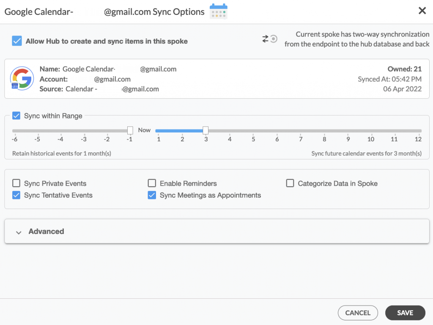433x325 pixels.
Task: Click the 'Advanced' heading label
Action: (47, 231)
